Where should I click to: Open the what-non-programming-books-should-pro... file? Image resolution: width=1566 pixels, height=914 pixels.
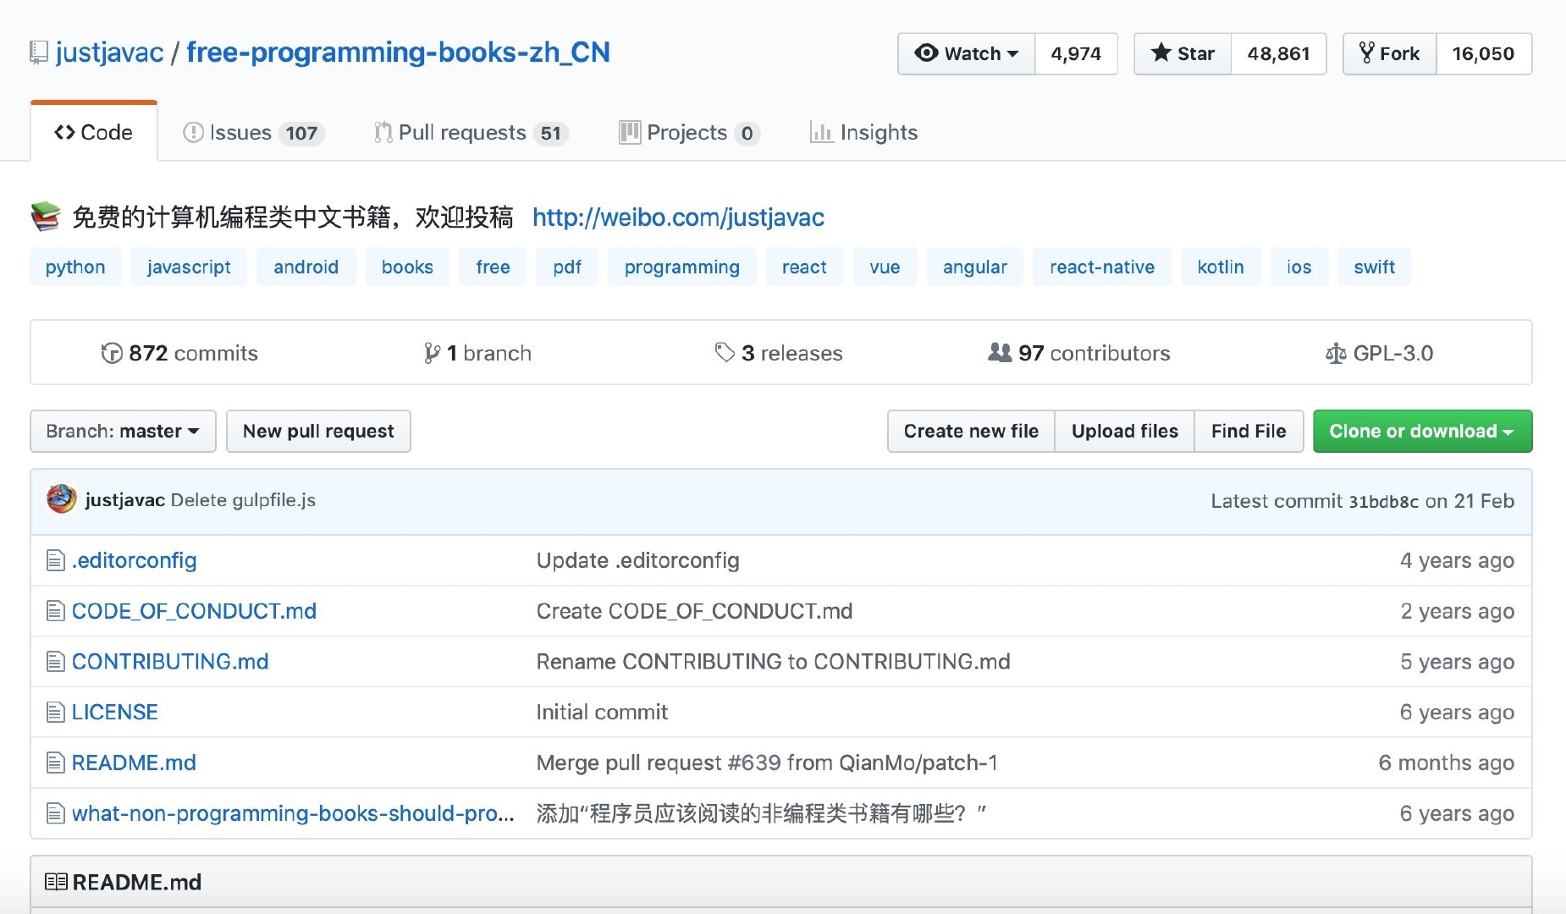(293, 813)
